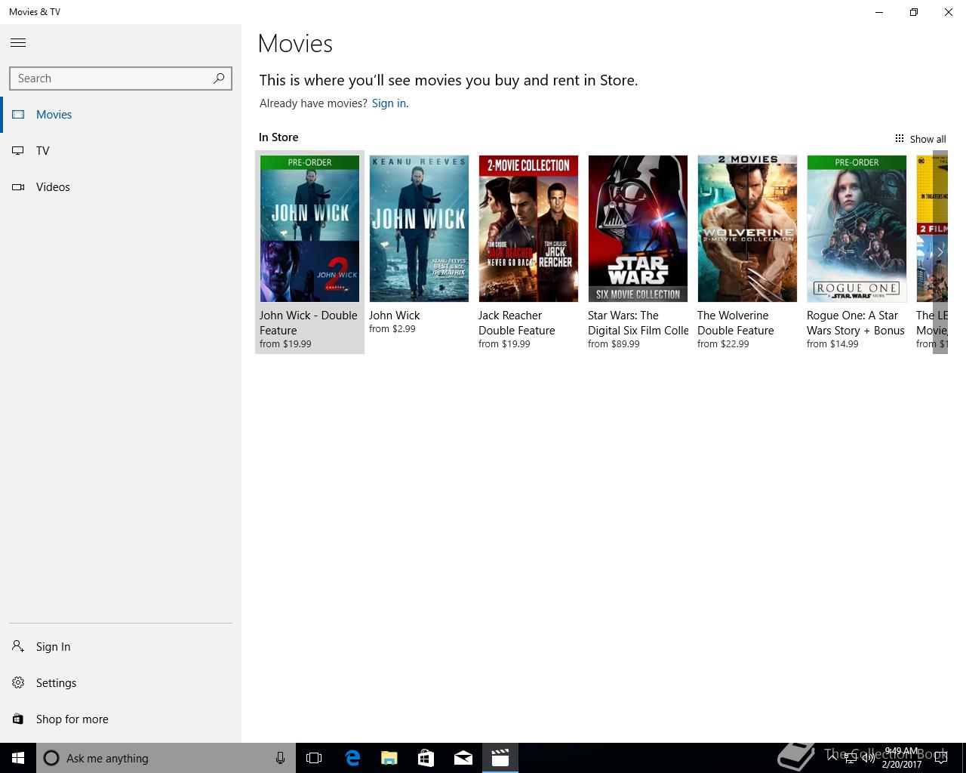The height and width of the screenshot is (773, 966).
Task: Click Sign In in the sidebar
Action: point(121,647)
